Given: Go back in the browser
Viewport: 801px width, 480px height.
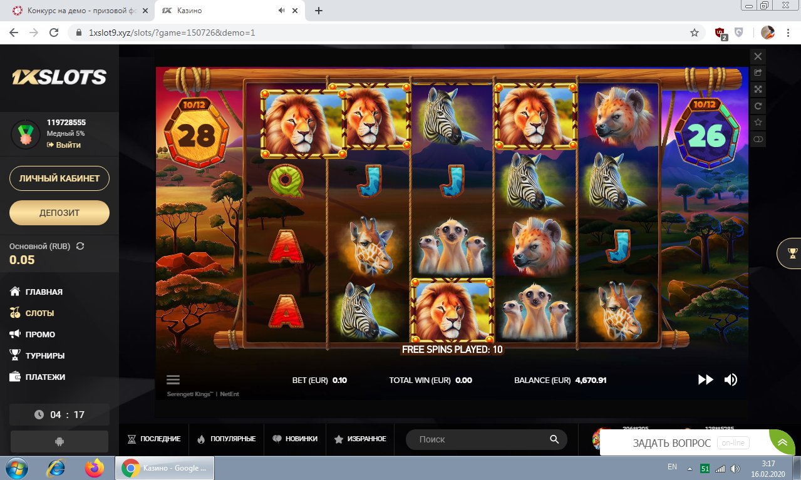Looking at the screenshot, I should (x=14, y=33).
